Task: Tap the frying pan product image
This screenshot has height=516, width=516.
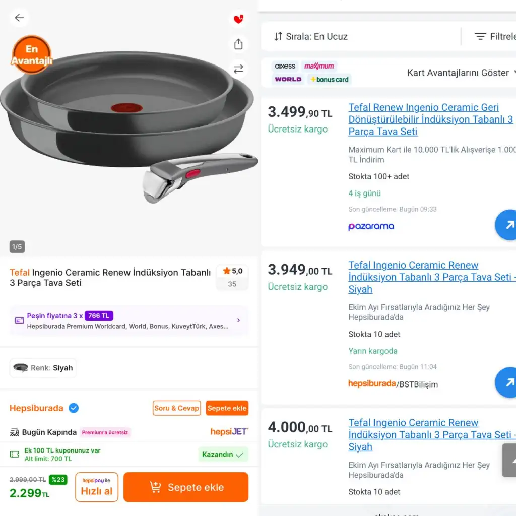Action: pos(126,121)
